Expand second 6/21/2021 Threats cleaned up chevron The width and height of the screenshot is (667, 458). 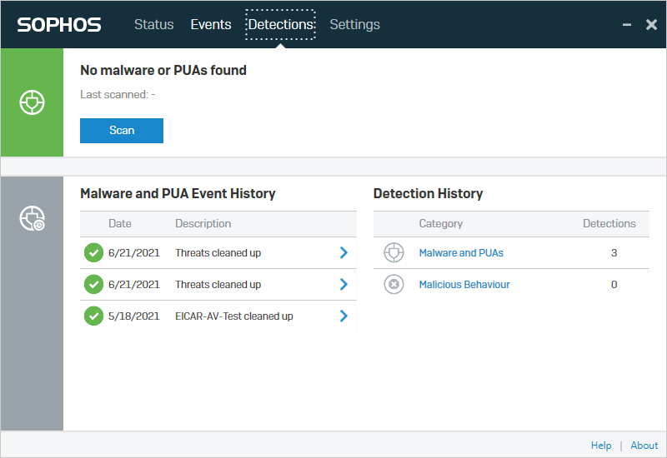pyautogui.click(x=344, y=284)
